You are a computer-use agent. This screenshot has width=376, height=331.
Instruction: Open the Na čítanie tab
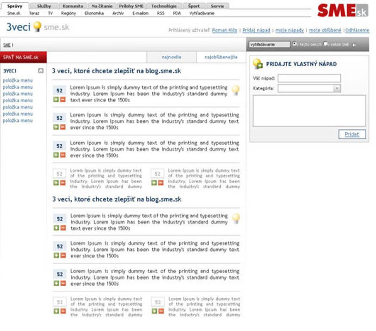tap(102, 6)
